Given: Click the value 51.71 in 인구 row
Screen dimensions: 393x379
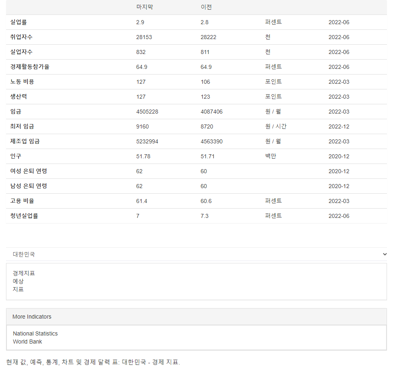Looking at the screenshot, I should tap(208, 156).
